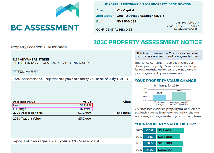The width and height of the screenshot is (214, 153).
Task: Click the Neighbourhood: 051 text
Action: point(187,29)
